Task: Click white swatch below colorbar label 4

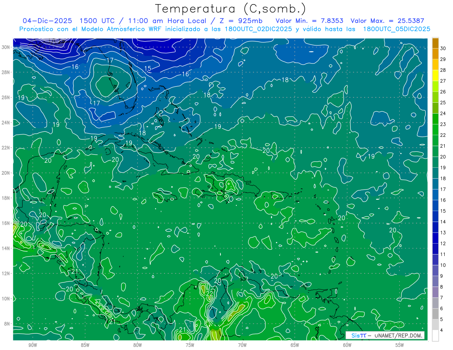Action: pyautogui.click(x=435, y=336)
